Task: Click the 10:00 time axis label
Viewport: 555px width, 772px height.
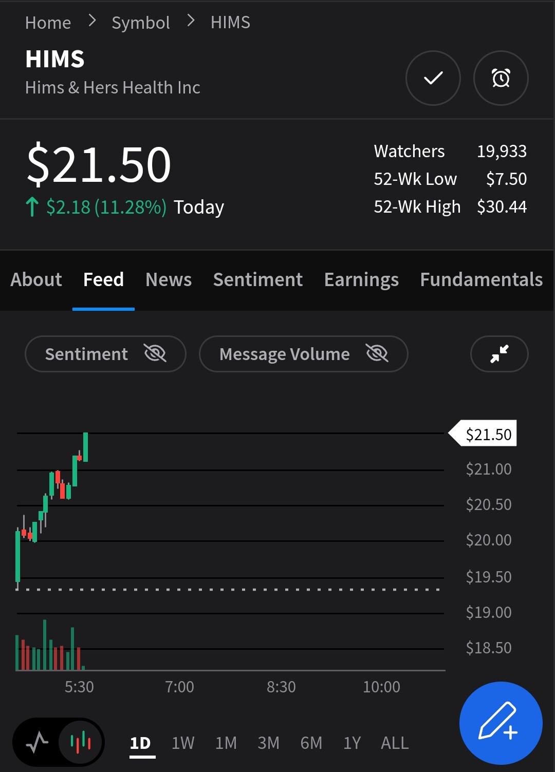Action: coord(381,687)
